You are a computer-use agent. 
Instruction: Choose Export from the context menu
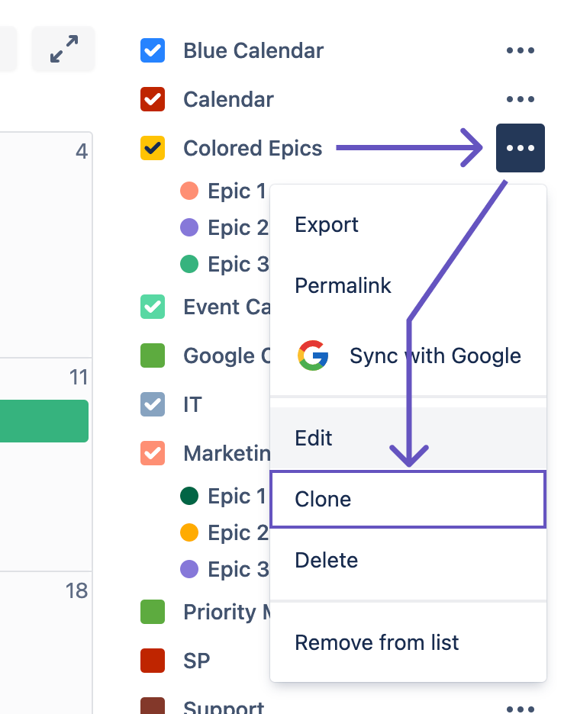click(x=327, y=225)
